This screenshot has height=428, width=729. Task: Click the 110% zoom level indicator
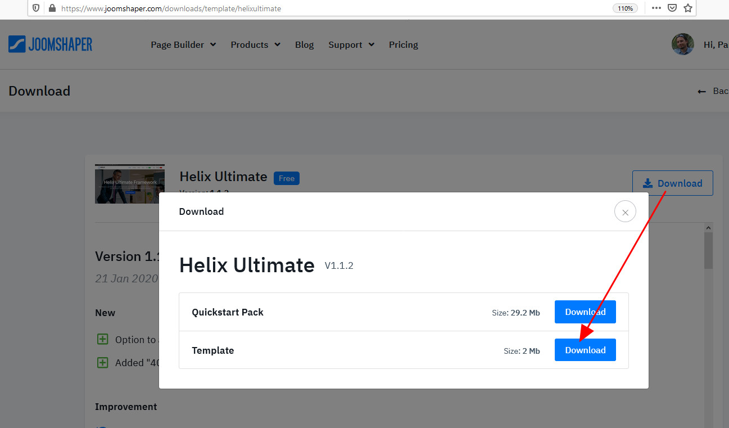point(626,8)
